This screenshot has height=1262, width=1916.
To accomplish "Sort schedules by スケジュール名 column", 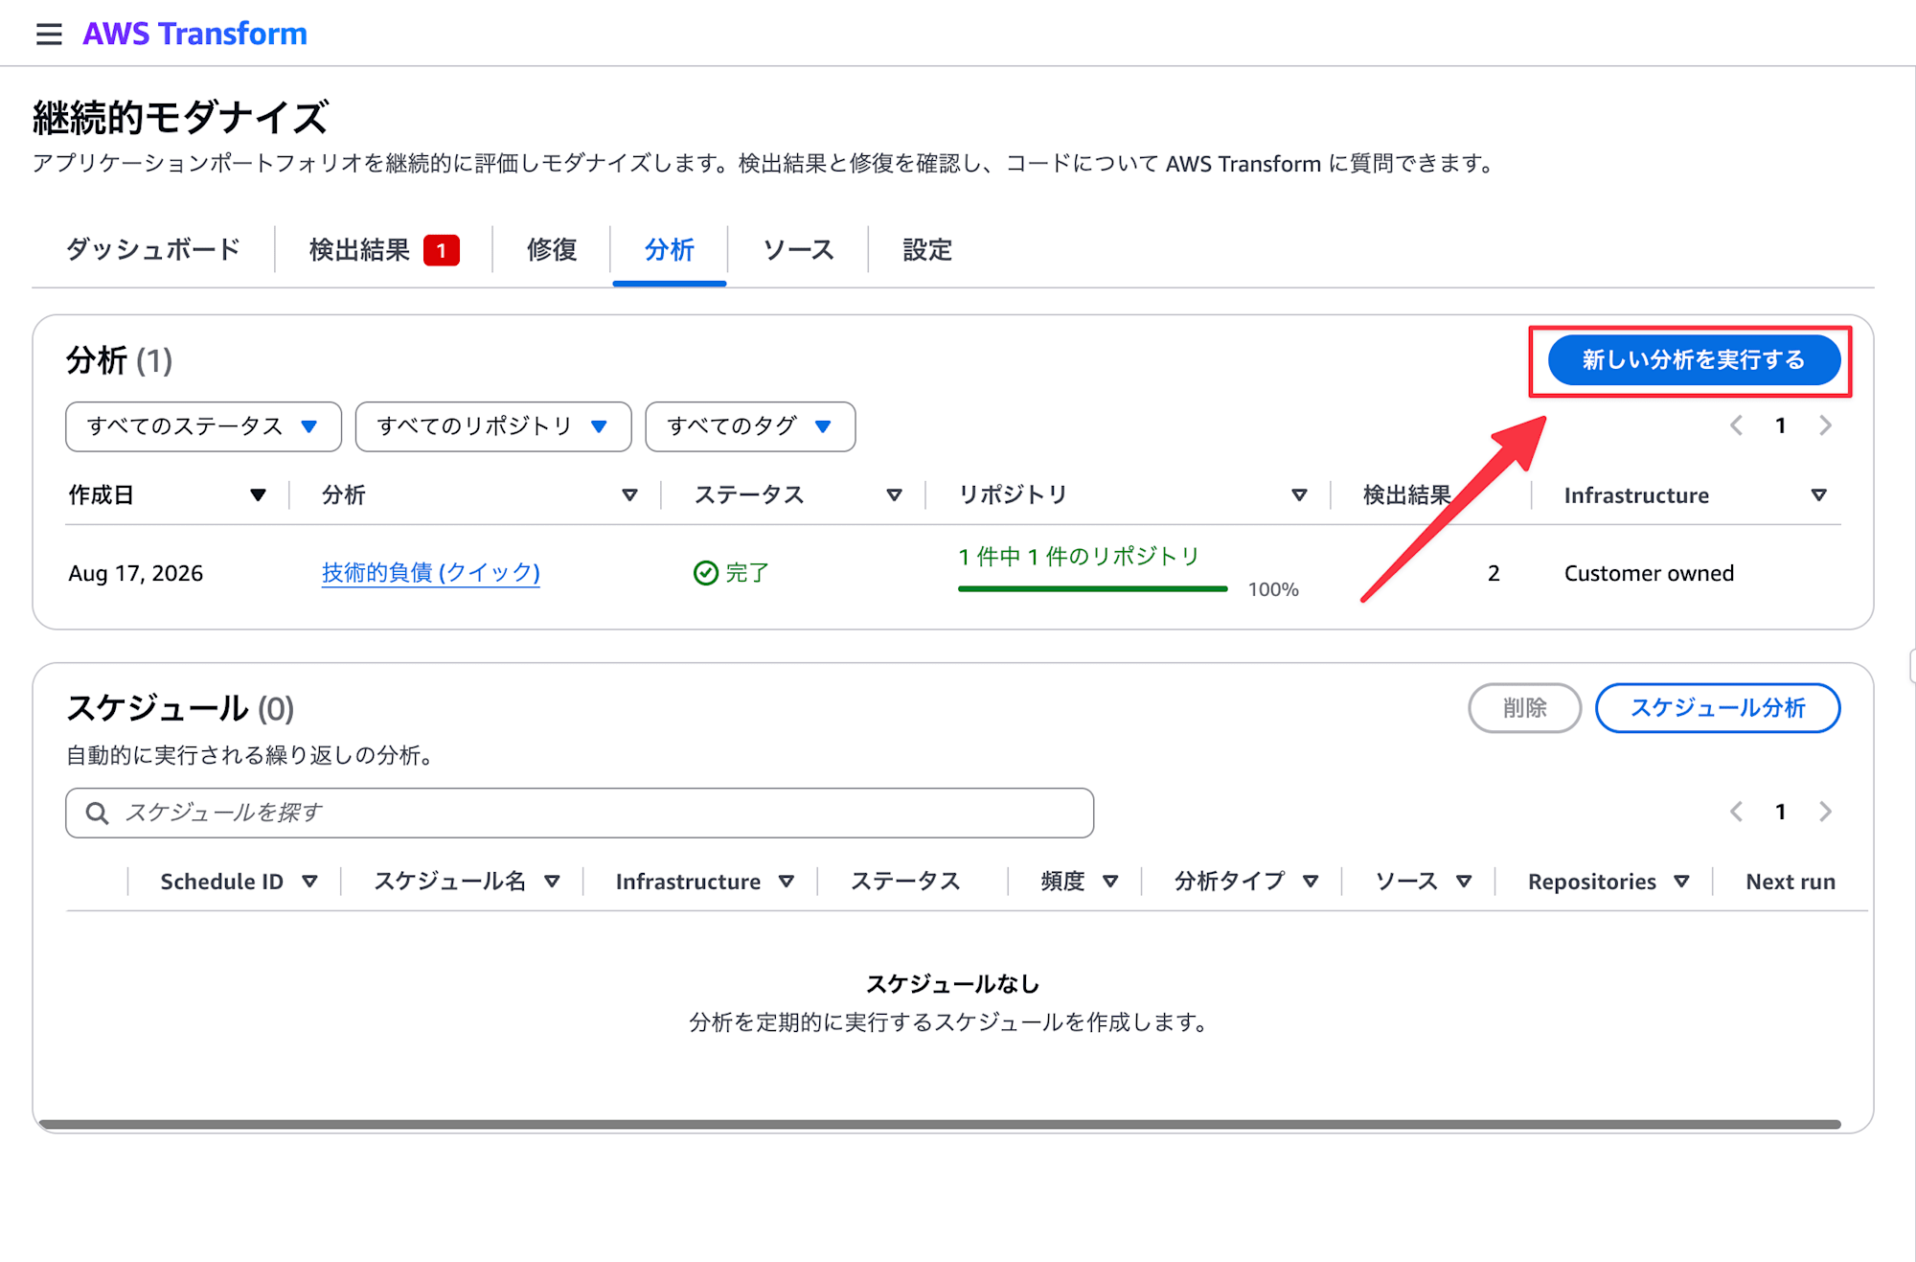I will click(552, 882).
